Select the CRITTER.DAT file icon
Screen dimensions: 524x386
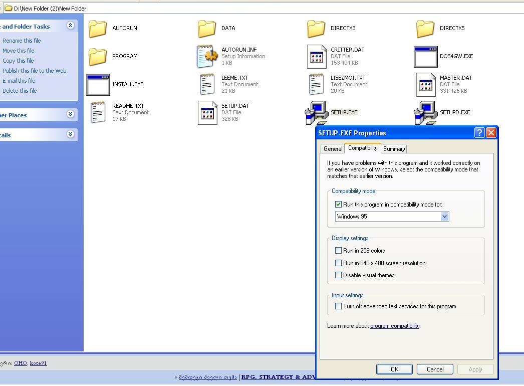(x=317, y=57)
